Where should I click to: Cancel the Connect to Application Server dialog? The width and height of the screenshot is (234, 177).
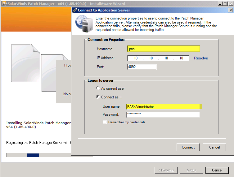tap(214, 147)
